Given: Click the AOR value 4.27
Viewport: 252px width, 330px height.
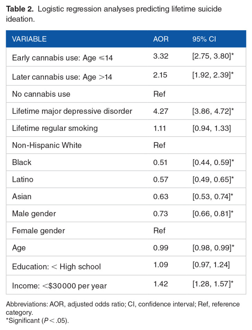Looking at the screenshot, I should pos(161,111).
